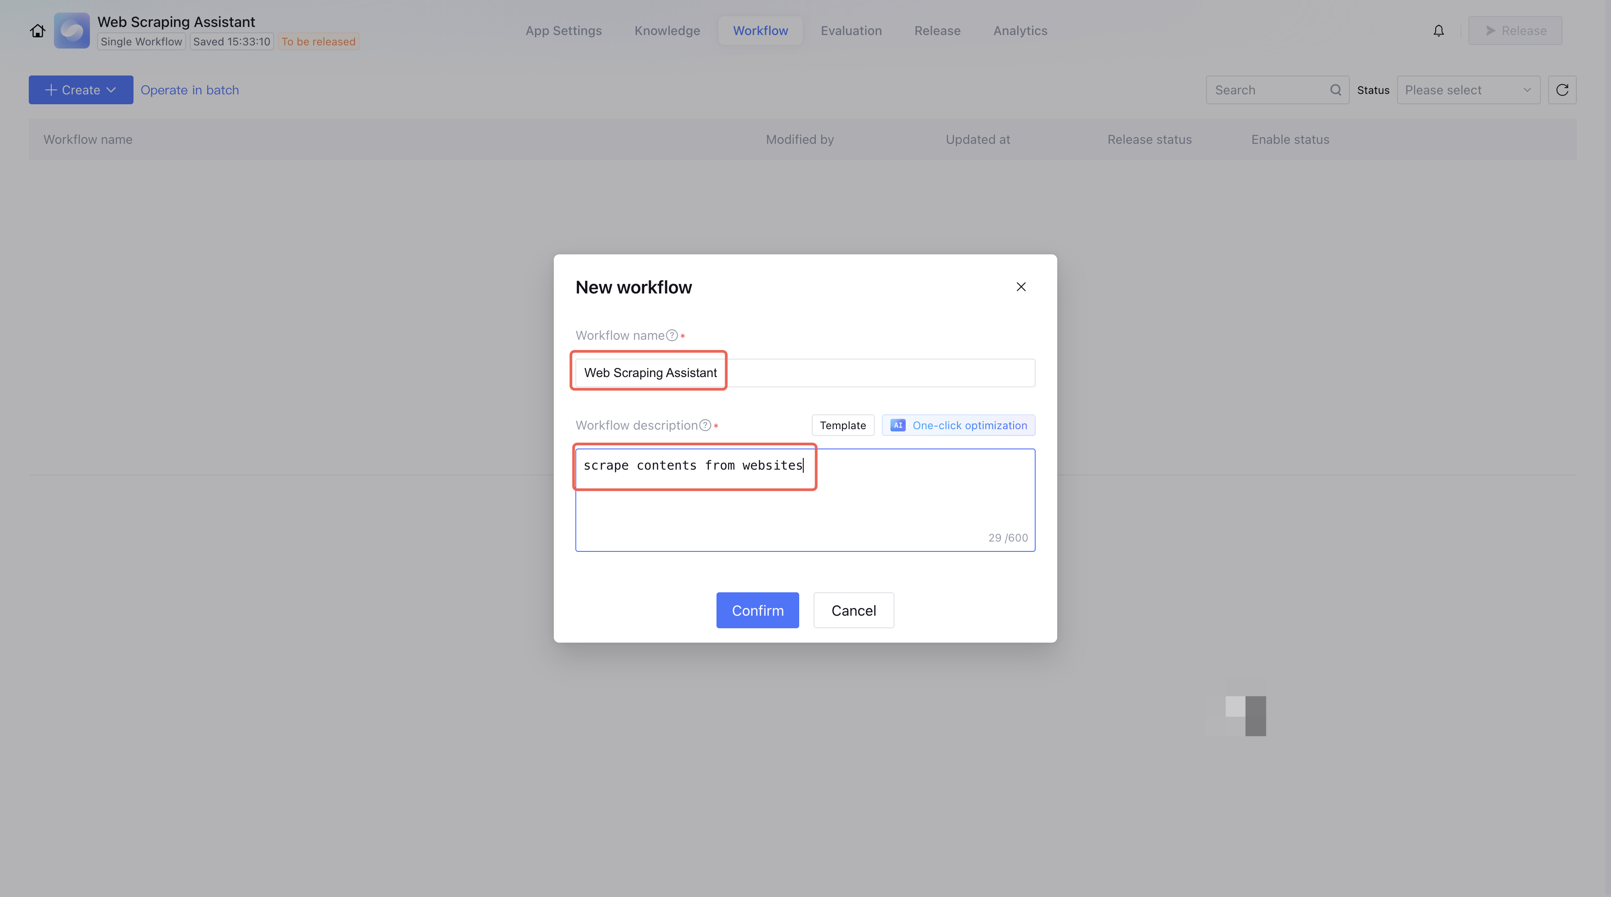Click the Workflow name help icon
This screenshot has height=897, width=1611.
coord(672,336)
